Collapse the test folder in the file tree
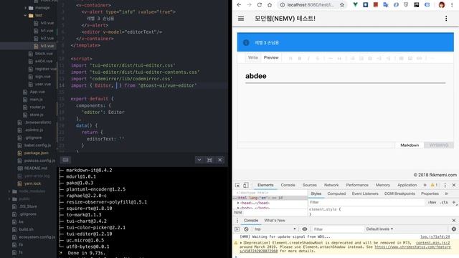The width and height of the screenshot is (459, 258). 26,15
